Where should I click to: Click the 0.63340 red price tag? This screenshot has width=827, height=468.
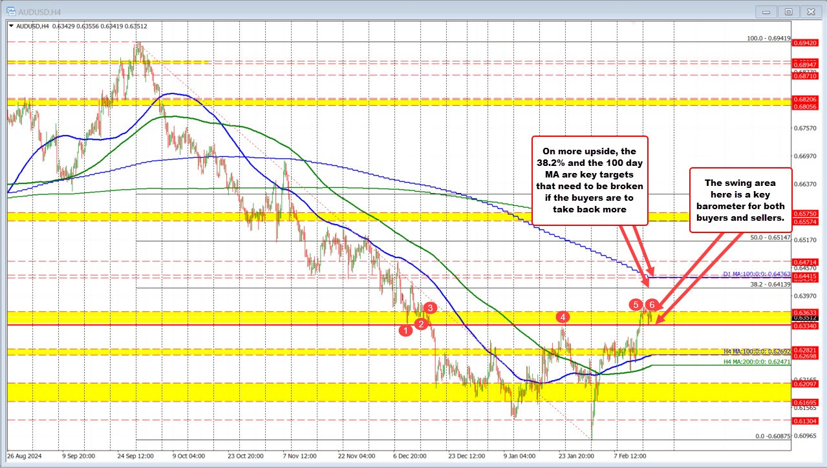(x=806, y=325)
